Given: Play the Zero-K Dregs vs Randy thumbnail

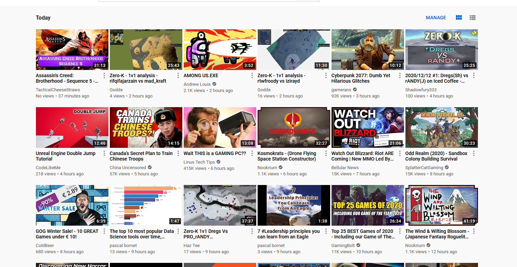Looking at the screenshot, I should tap(442, 50).
